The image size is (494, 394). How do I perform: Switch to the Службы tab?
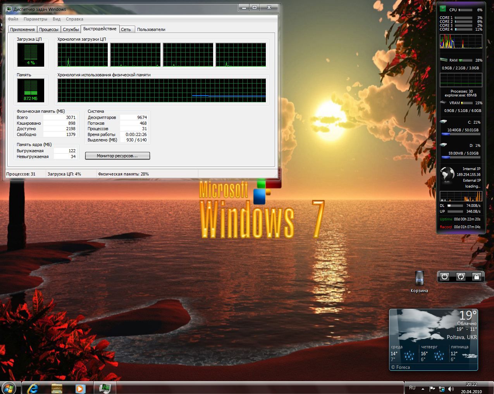pos(71,29)
